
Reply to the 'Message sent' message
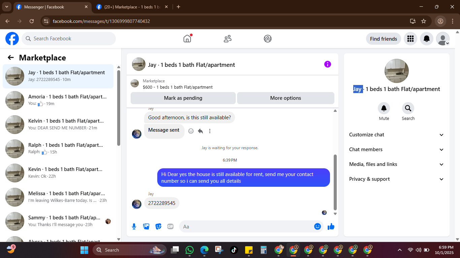[x=200, y=131]
